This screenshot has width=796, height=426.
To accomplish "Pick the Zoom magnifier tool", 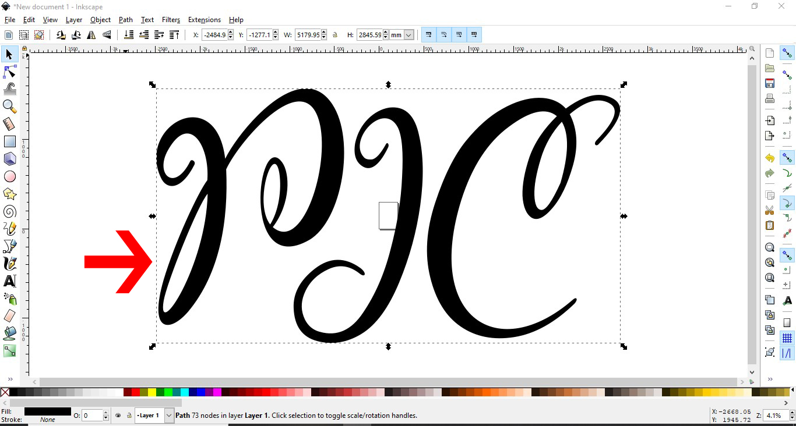I will point(9,106).
